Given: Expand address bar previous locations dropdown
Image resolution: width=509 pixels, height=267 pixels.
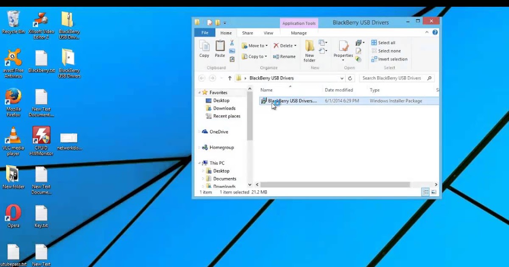Looking at the screenshot, I should pyautogui.click(x=342, y=78).
